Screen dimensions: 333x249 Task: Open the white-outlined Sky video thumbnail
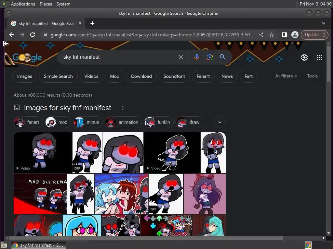click(x=172, y=153)
